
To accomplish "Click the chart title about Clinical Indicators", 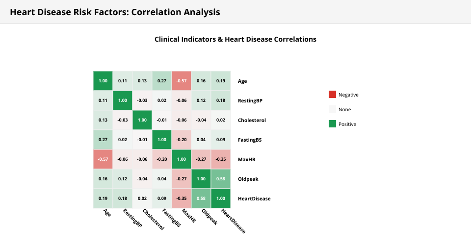I will click(235, 39).
